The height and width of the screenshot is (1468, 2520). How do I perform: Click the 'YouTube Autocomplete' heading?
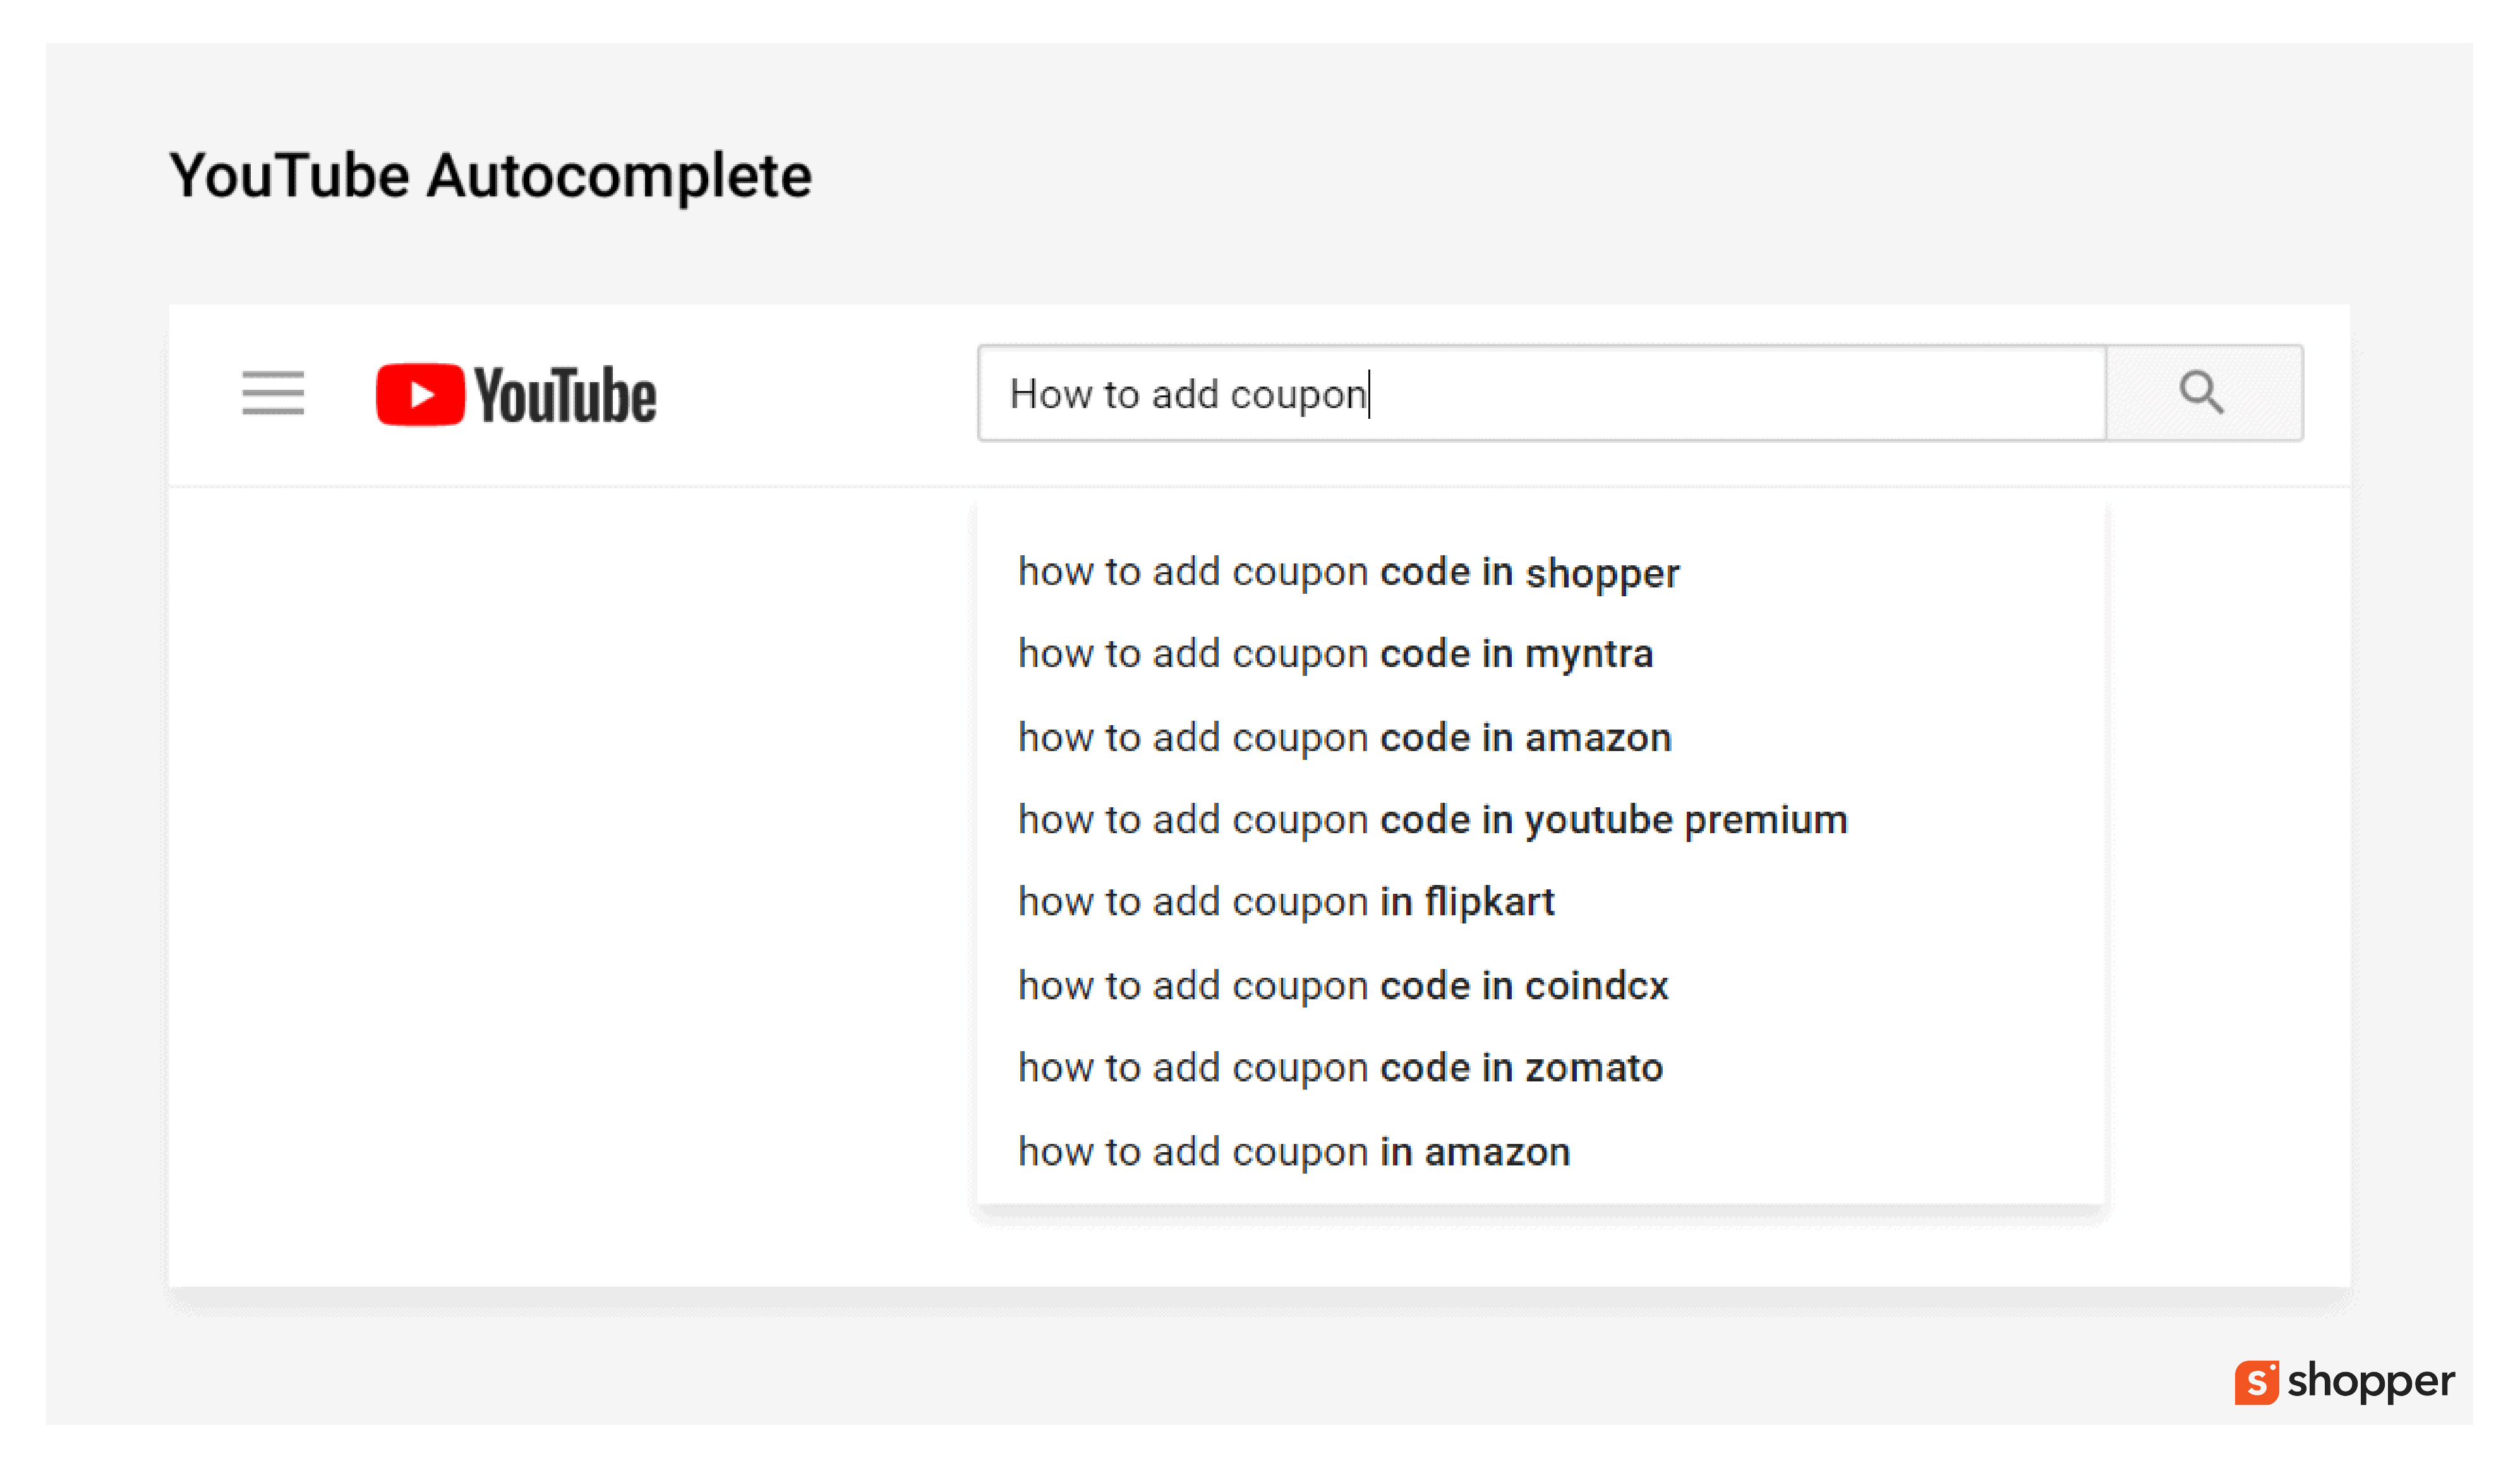tap(490, 177)
